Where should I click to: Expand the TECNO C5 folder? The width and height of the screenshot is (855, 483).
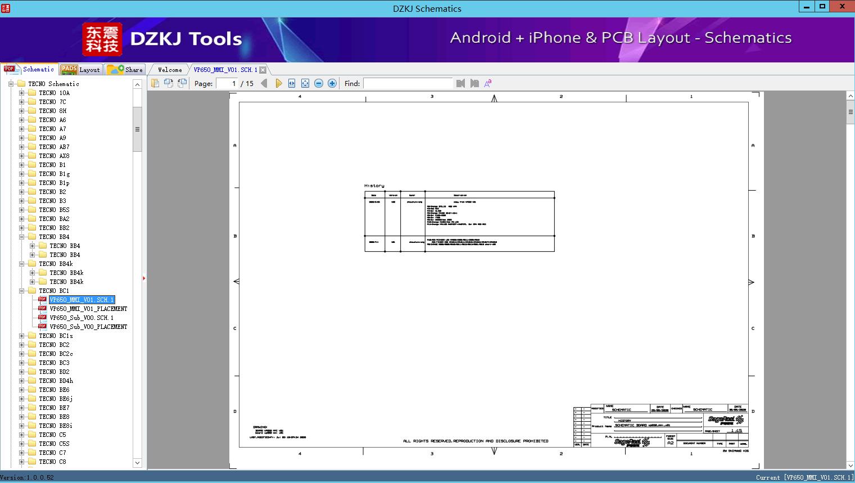point(21,435)
